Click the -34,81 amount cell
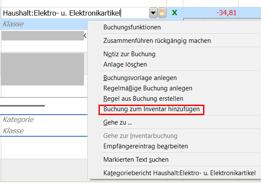261x186 pixels. coord(210,13)
